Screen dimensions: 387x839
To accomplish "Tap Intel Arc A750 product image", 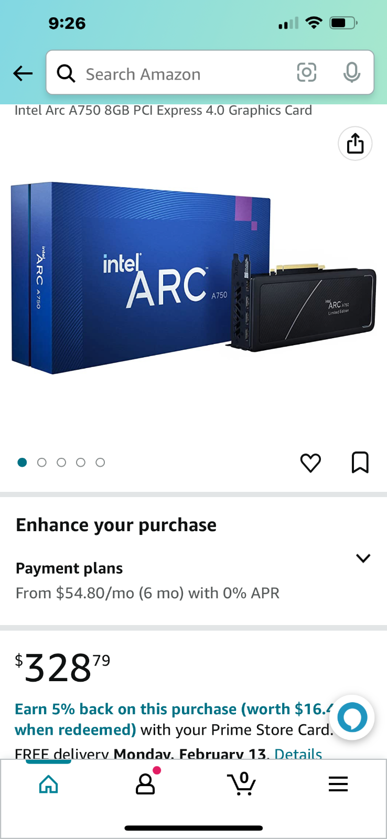I will [x=193, y=278].
